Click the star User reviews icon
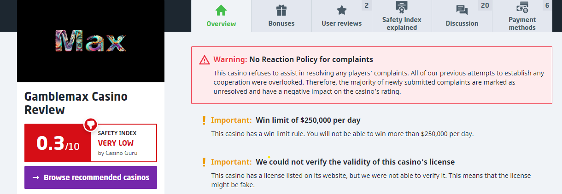Screen dimensions: 562x194 341,10
